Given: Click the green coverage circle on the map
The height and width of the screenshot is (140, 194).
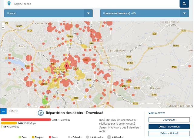Looking at the screenshot, I should point(45,101).
